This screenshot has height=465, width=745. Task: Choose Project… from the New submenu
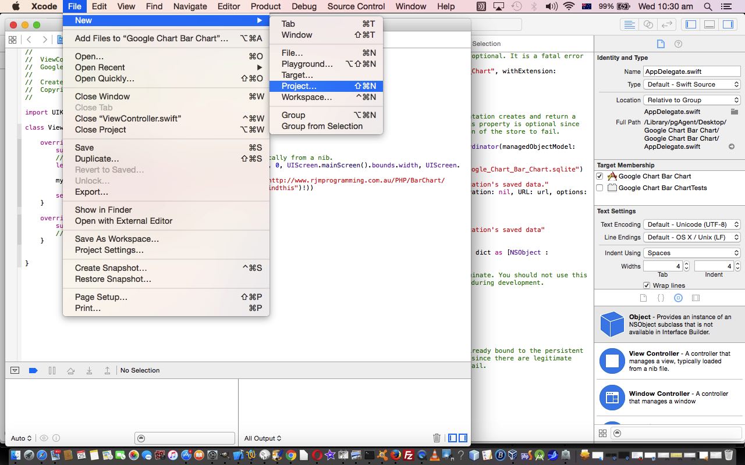(x=326, y=86)
